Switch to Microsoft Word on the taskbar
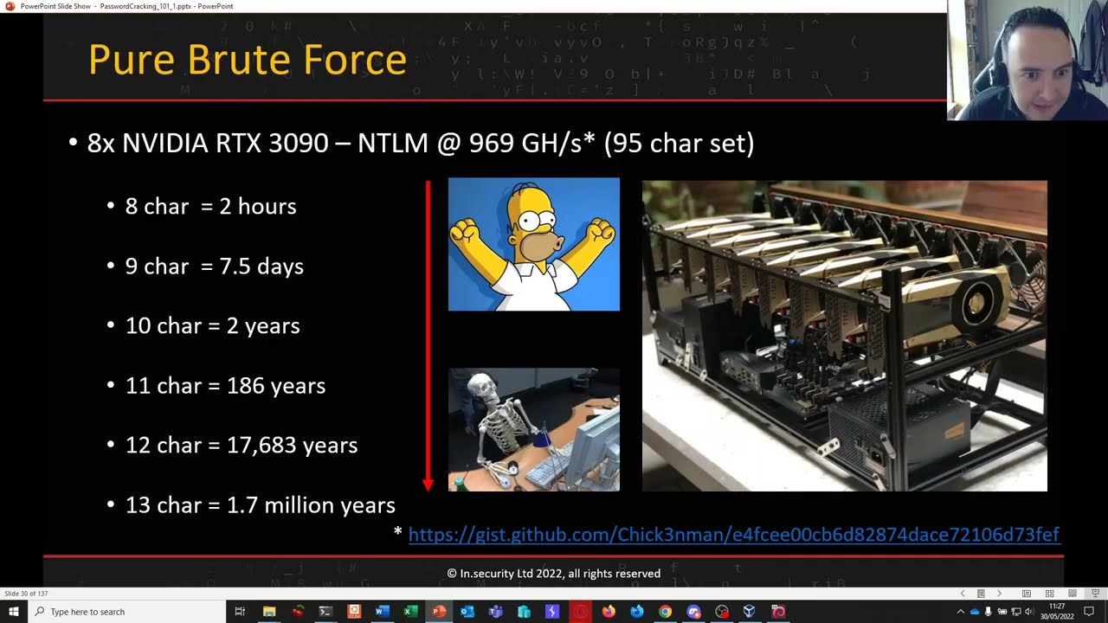The width and height of the screenshot is (1108, 623). [383, 612]
